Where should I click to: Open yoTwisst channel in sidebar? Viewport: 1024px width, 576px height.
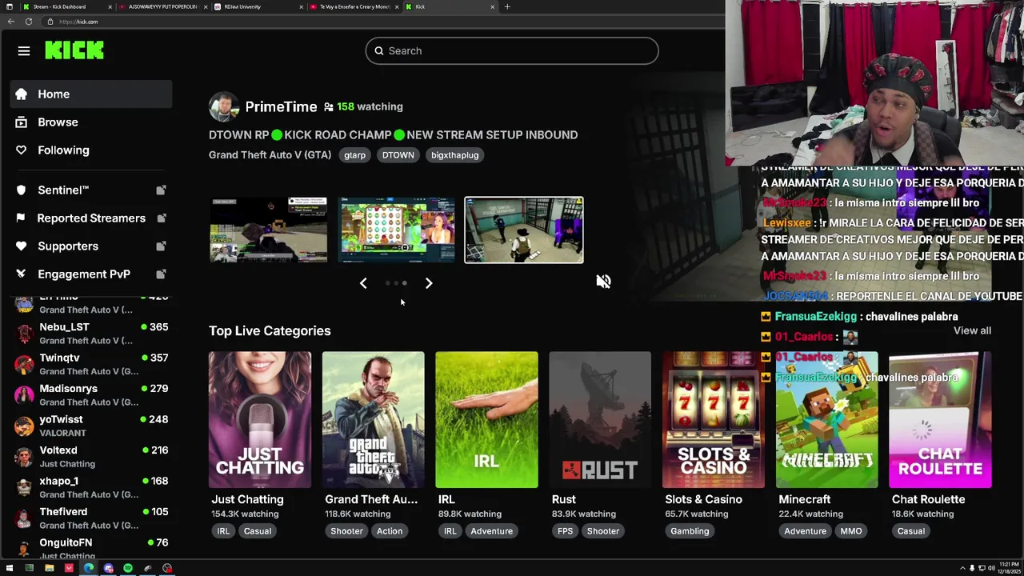[x=91, y=426]
